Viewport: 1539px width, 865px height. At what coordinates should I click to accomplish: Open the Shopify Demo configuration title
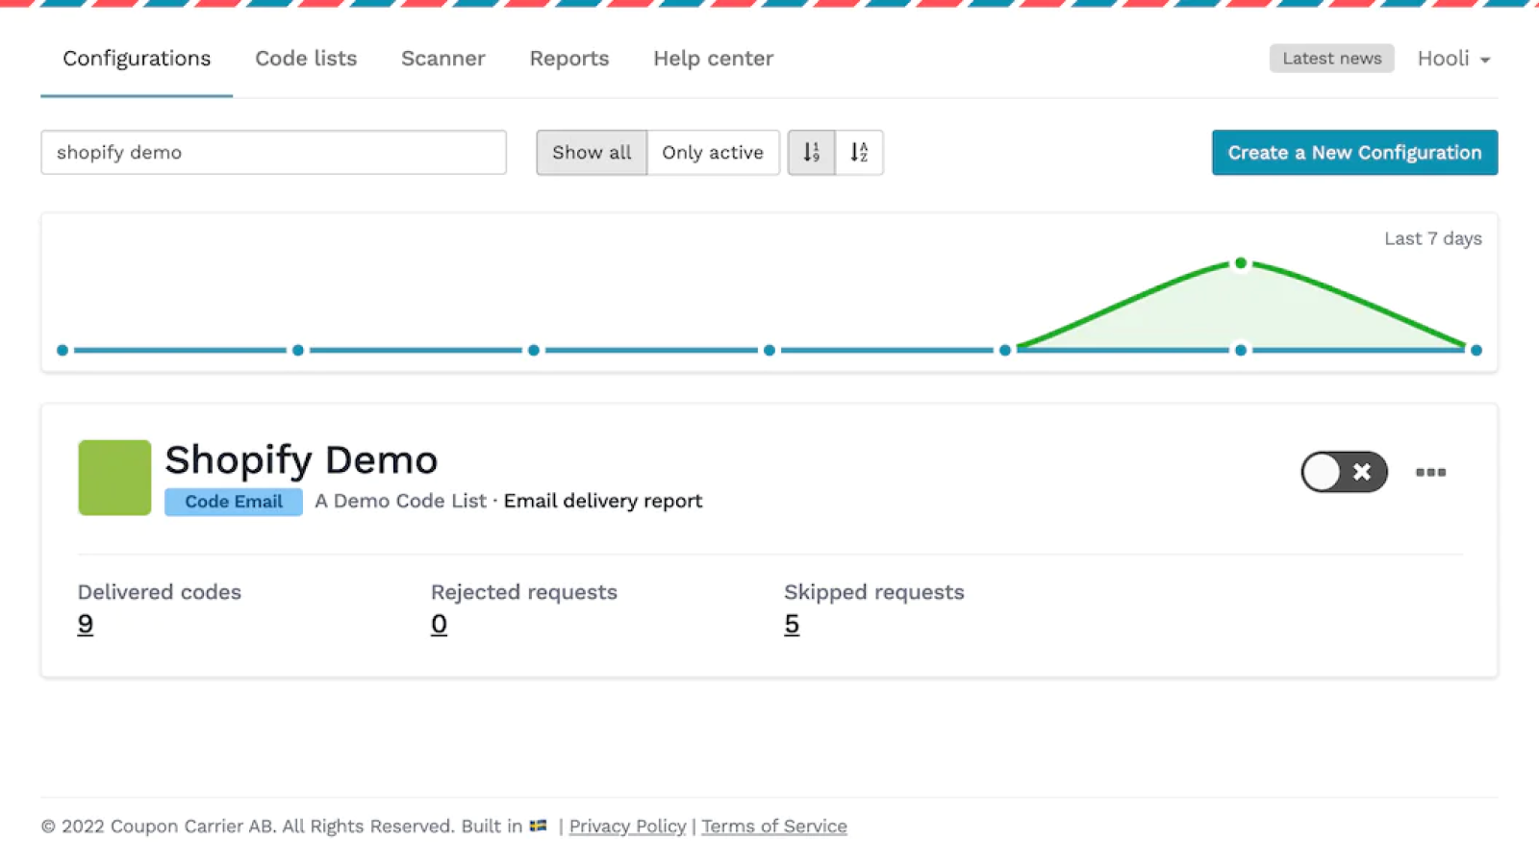301,460
